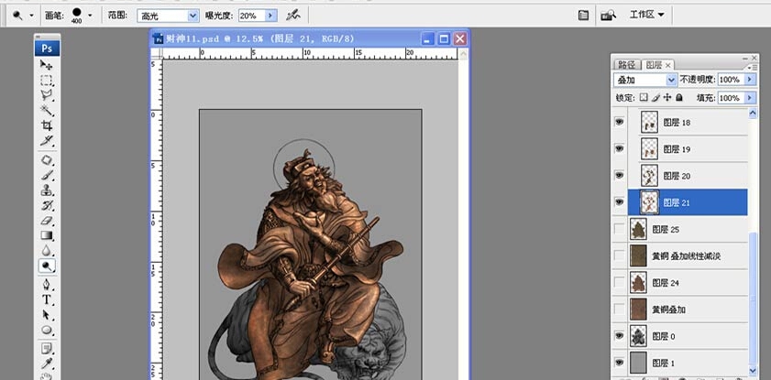Viewport: 771px width, 380px height.
Task: Show hidden layer 图层 24
Action: pos(620,282)
